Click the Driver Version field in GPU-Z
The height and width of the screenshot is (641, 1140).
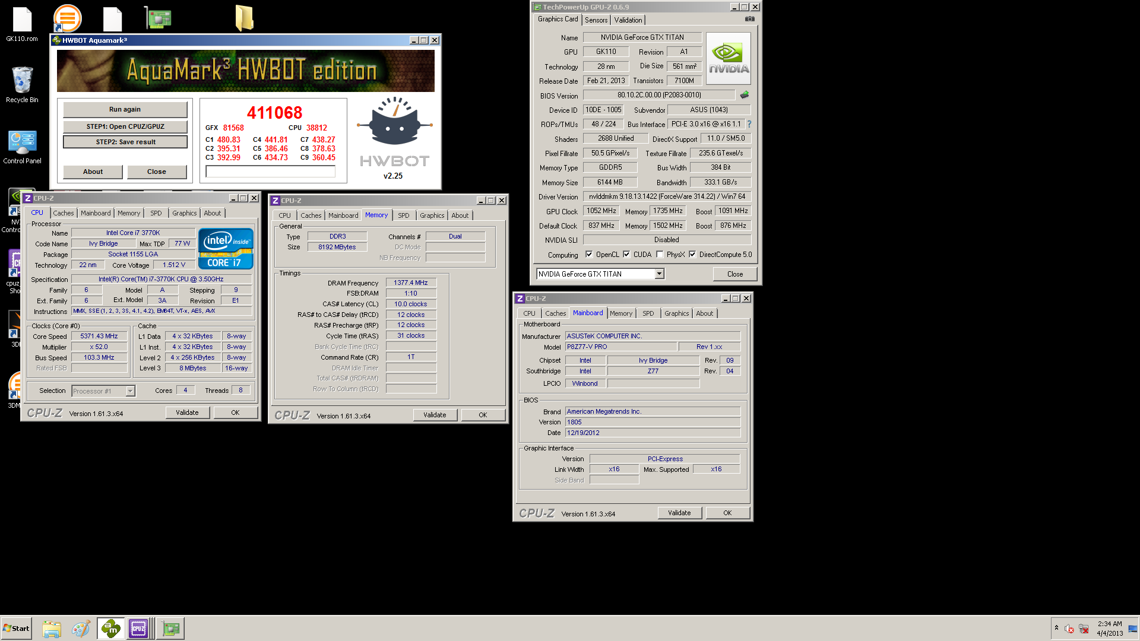click(667, 196)
